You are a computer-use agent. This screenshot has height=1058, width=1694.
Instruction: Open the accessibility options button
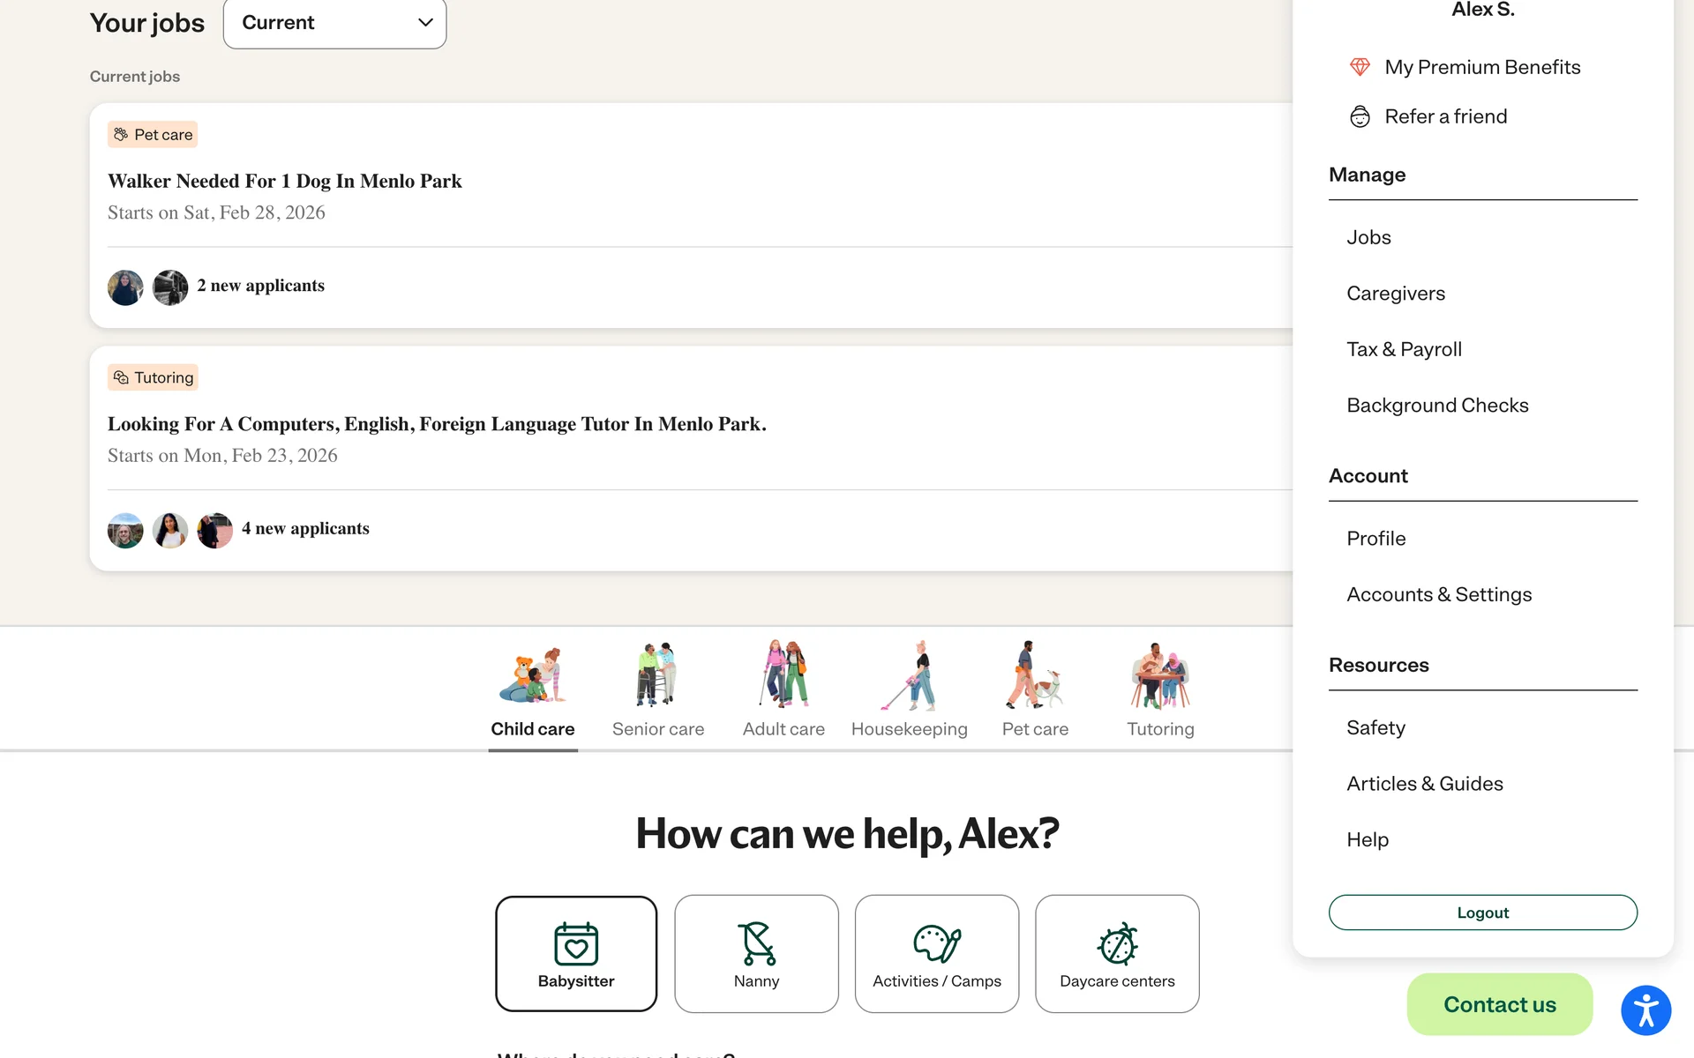pos(1645,1010)
